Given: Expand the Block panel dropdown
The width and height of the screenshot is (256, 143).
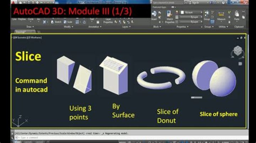Looking at the screenshot, I should pos(157,27).
